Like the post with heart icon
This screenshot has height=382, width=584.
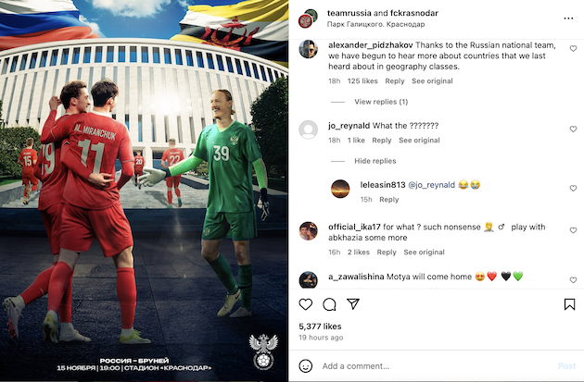305,304
